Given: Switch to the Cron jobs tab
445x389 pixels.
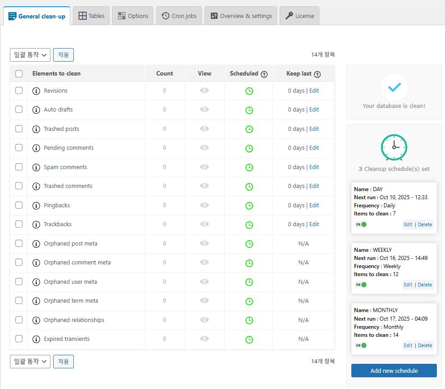Looking at the screenshot, I should (x=179, y=16).
